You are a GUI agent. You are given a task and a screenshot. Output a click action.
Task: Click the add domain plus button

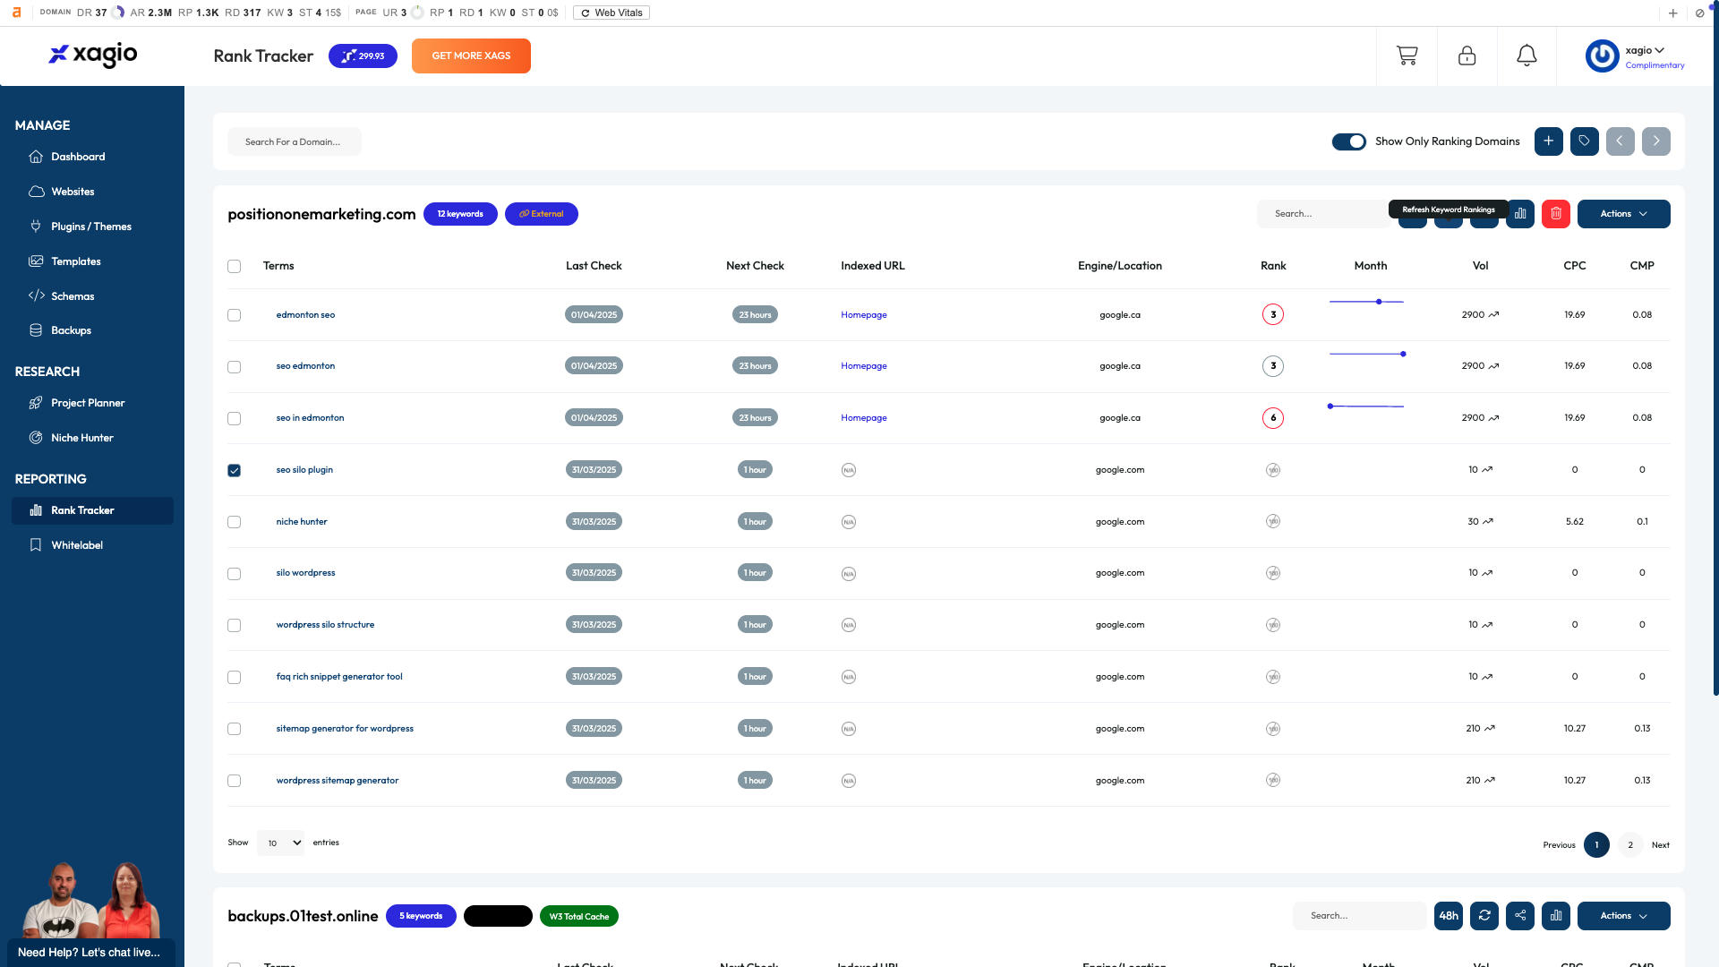pyautogui.click(x=1548, y=141)
